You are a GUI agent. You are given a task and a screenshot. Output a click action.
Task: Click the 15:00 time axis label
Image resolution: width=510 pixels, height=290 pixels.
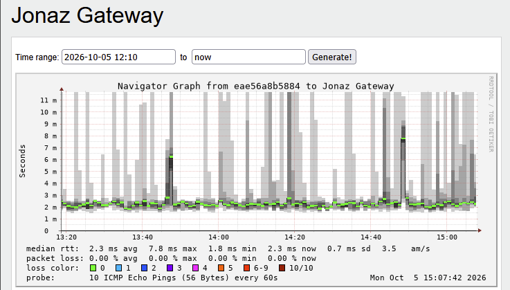[x=447, y=237]
